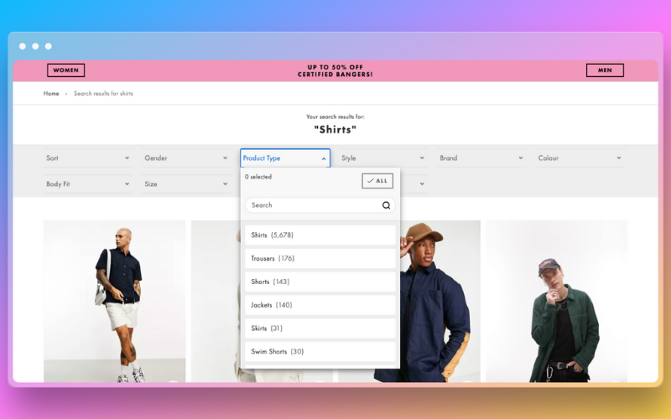
Task: Expand the Gender filter dropdown
Action: pos(186,158)
